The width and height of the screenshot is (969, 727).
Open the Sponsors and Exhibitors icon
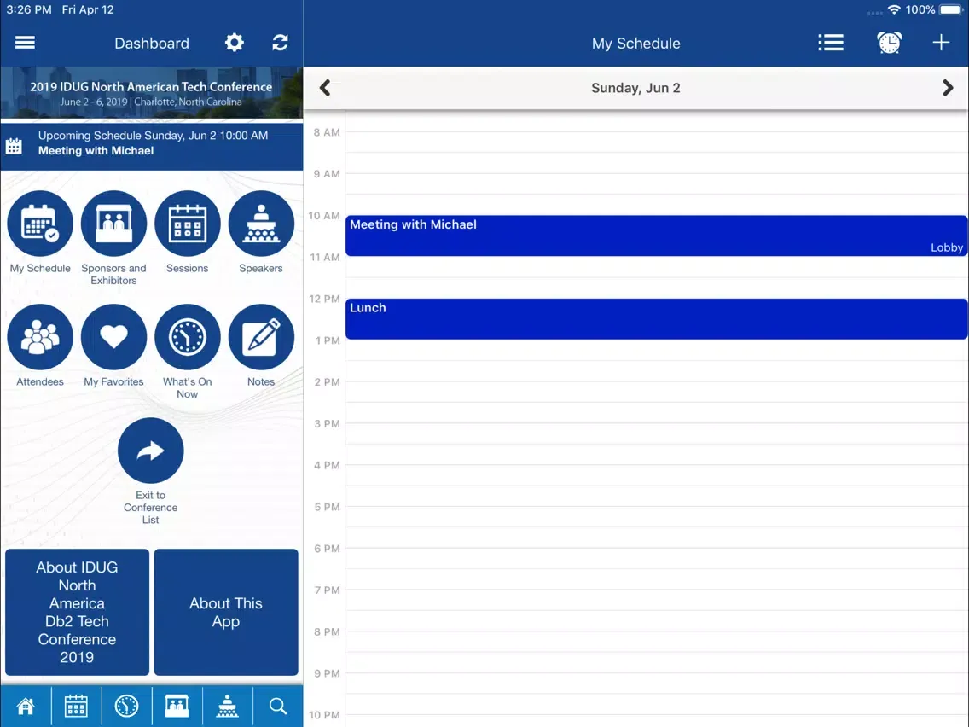coord(113,224)
